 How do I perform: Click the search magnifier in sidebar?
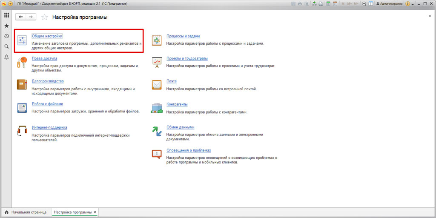(x=6, y=46)
